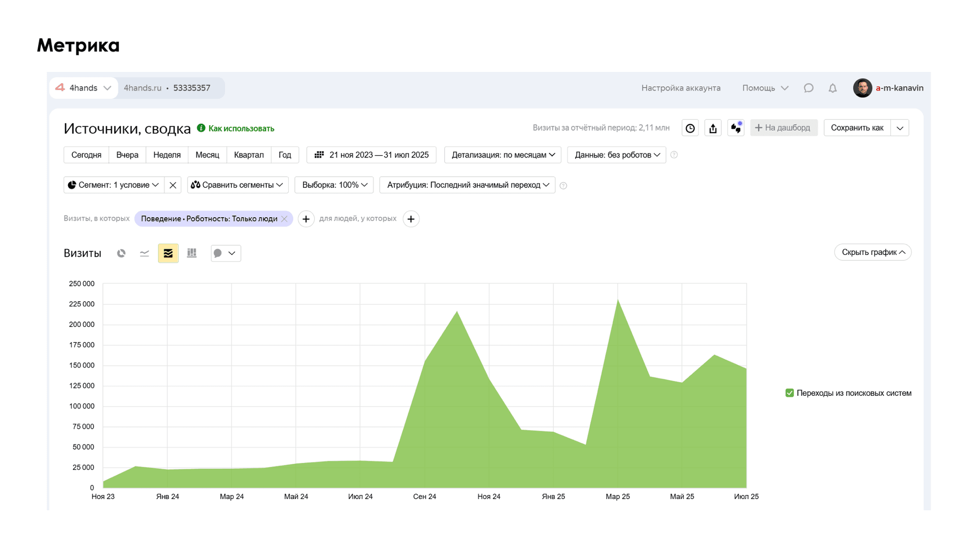Open report history clock icon
The height and width of the screenshot is (548, 979).
pyautogui.click(x=690, y=128)
